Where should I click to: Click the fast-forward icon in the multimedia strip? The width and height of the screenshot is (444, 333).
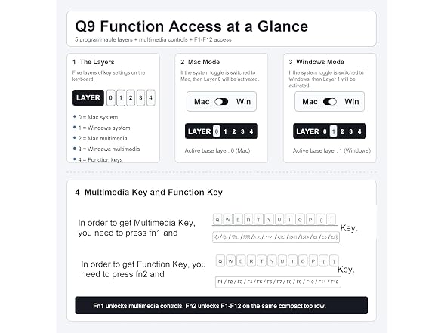pyautogui.click(x=305, y=237)
